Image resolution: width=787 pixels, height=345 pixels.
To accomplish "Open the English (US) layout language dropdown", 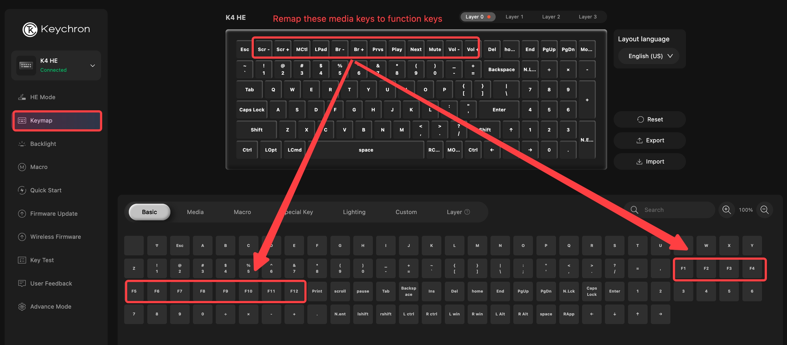I will (x=649, y=56).
